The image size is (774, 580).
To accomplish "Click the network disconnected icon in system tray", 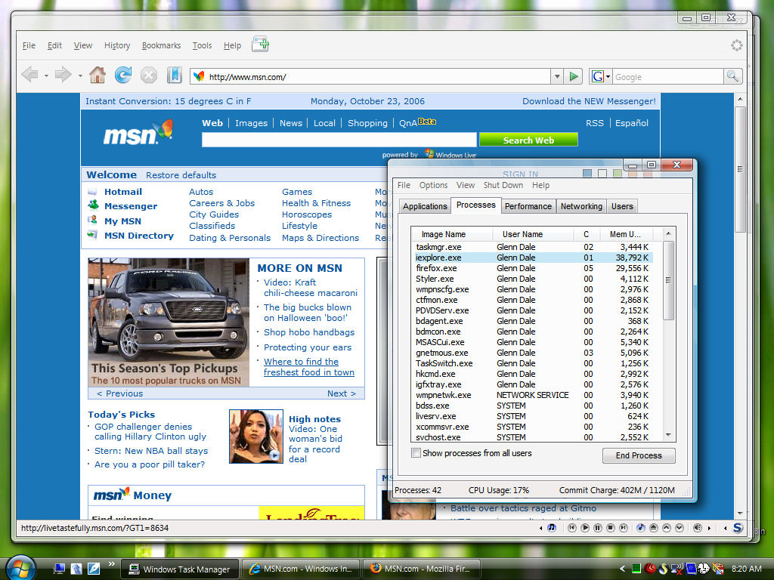I will 676,569.
